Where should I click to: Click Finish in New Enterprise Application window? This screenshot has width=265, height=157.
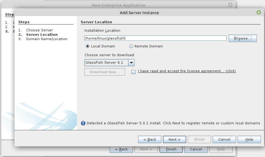click(x=171, y=149)
